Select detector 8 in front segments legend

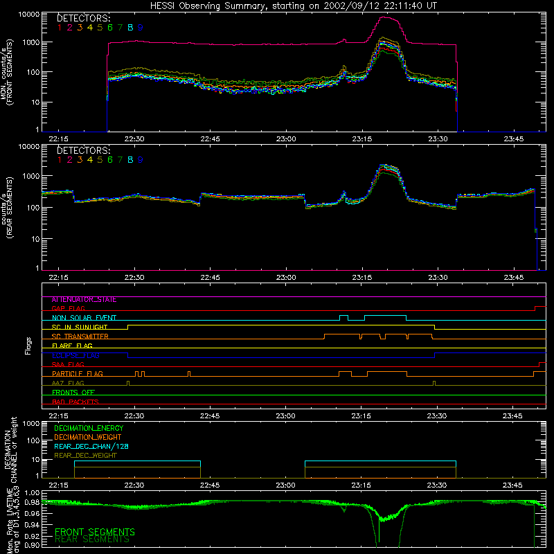pos(130,28)
